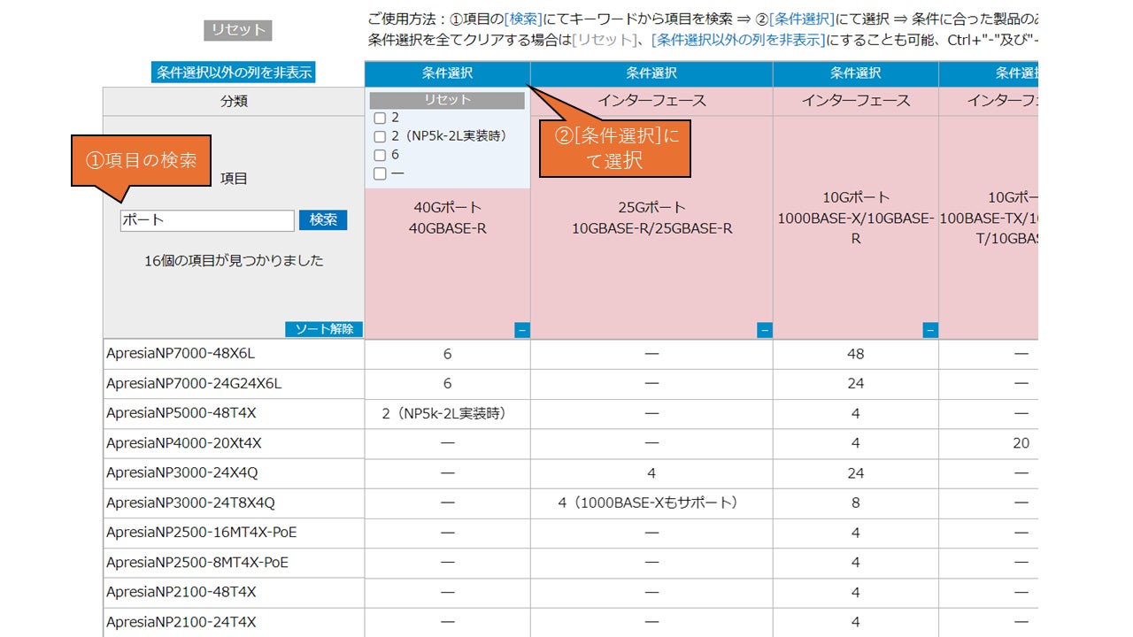Click 40G cell "6" for ApresiaNP7000-24G24X6L
The height and width of the screenshot is (637, 1133).
[x=447, y=384]
